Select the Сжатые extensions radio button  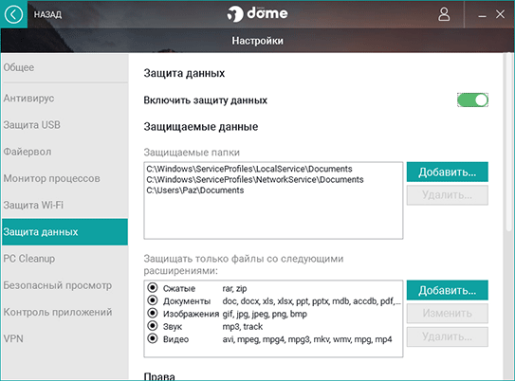coord(153,288)
